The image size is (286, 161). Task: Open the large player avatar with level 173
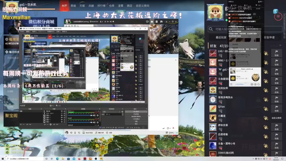pyautogui.click(x=216, y=12)
